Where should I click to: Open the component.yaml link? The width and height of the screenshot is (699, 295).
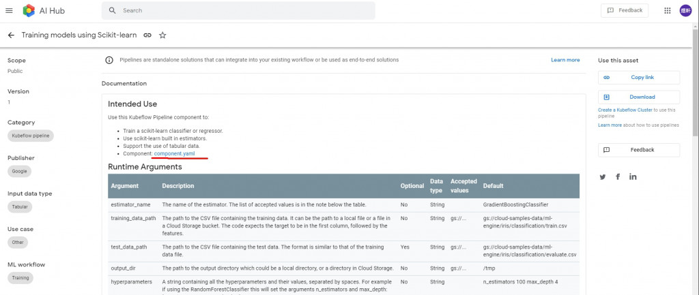point(174,153)
